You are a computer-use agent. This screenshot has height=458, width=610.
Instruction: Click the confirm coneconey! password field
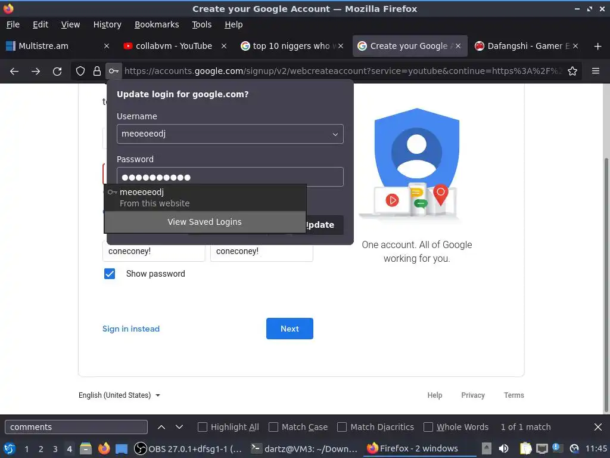click(x=262, y=252)
